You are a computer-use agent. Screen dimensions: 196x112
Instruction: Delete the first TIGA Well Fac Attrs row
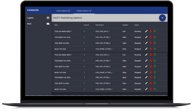coord(151,43)
